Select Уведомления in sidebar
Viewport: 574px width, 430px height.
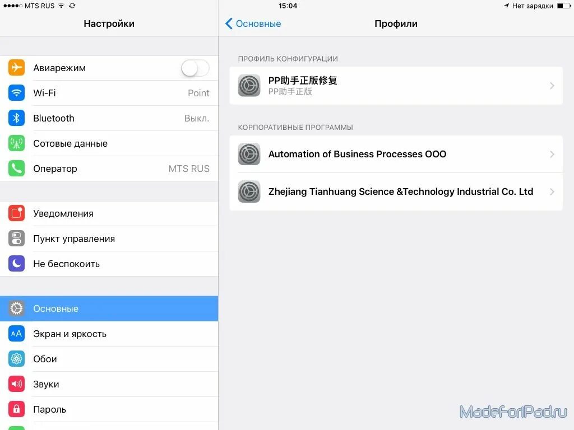[x=109, y=213]
